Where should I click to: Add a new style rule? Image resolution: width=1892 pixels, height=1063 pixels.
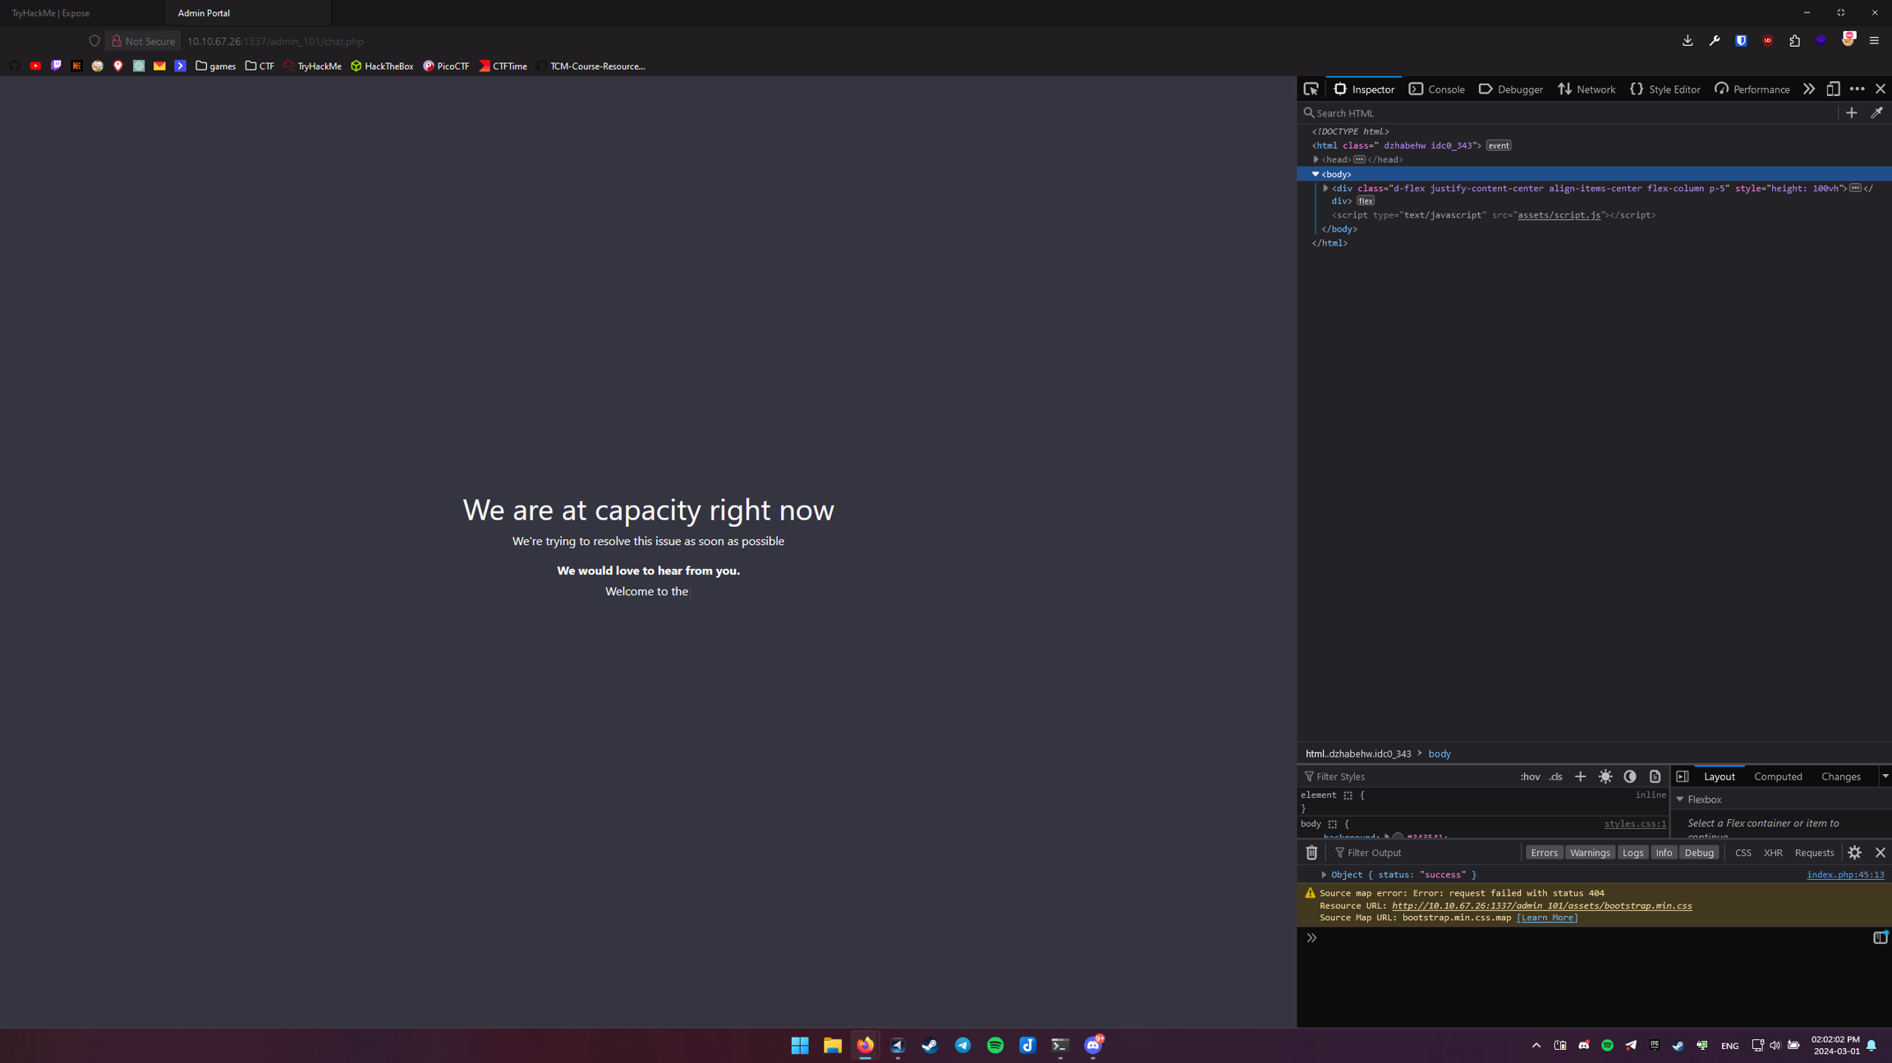pyautogui.click(x=1580, y=777)
